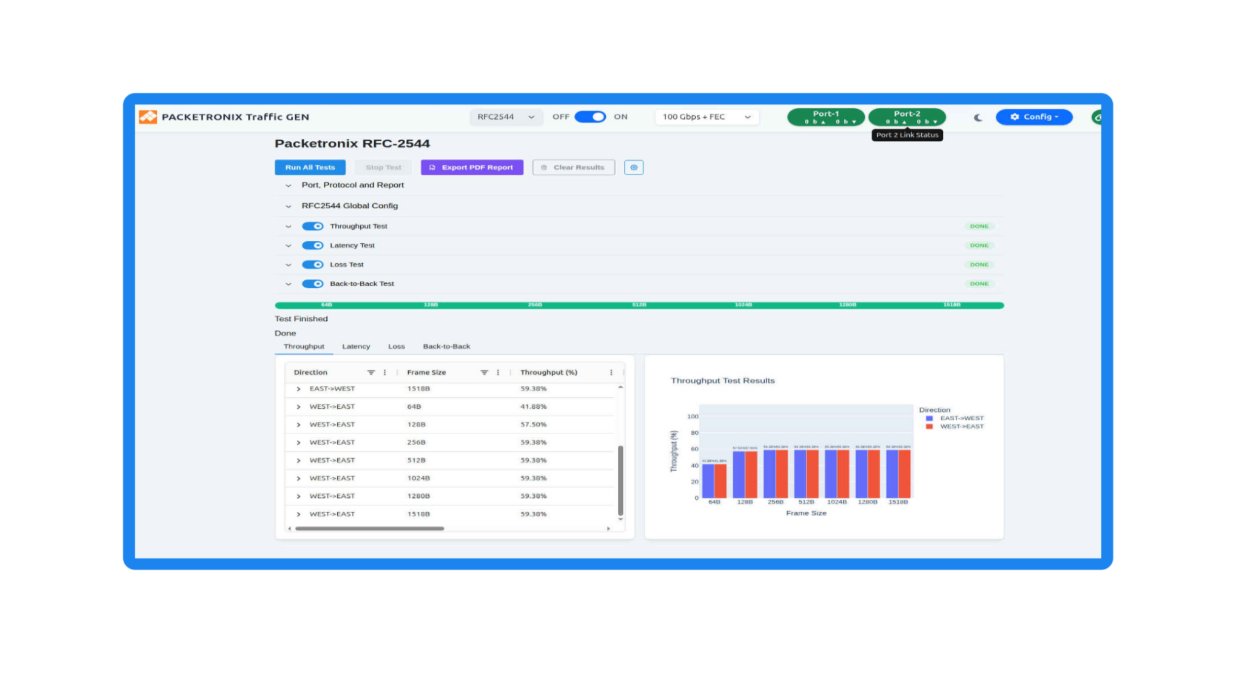Click the eye view icon button
The width and height of the screenshot is (1236, 695).
(634, 167)
